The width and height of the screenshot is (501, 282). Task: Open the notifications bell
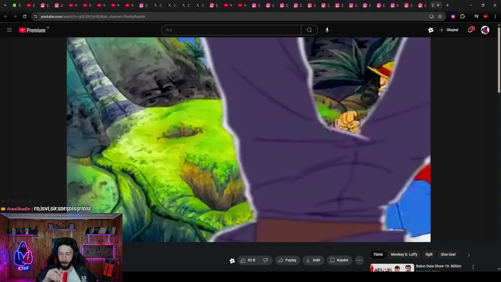coord(470,30)
